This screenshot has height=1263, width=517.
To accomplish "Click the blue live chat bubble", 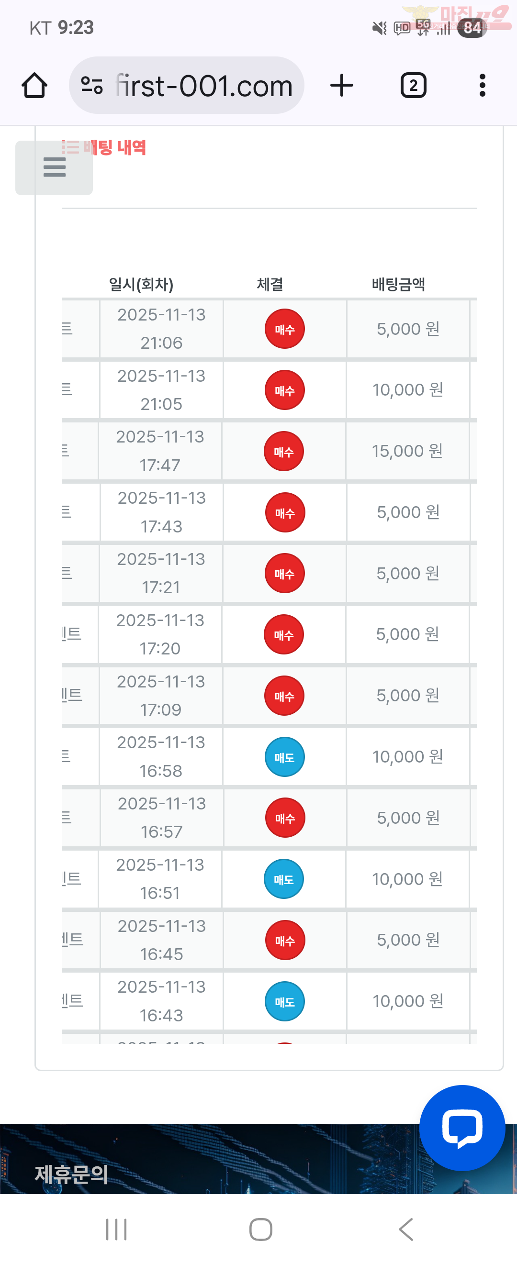I will click(461, 1127).
